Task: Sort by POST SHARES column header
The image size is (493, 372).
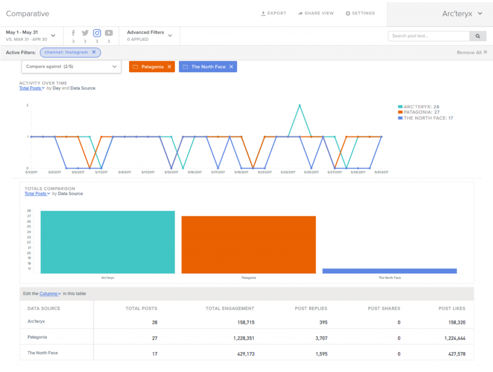Action: click(x=384, y=308)
